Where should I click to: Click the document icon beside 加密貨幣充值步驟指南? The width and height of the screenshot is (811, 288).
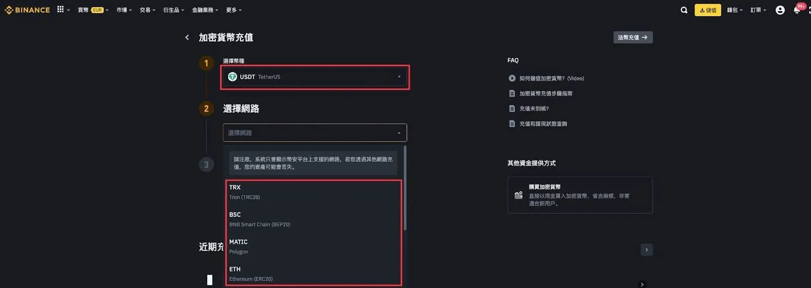pos(512,94)
